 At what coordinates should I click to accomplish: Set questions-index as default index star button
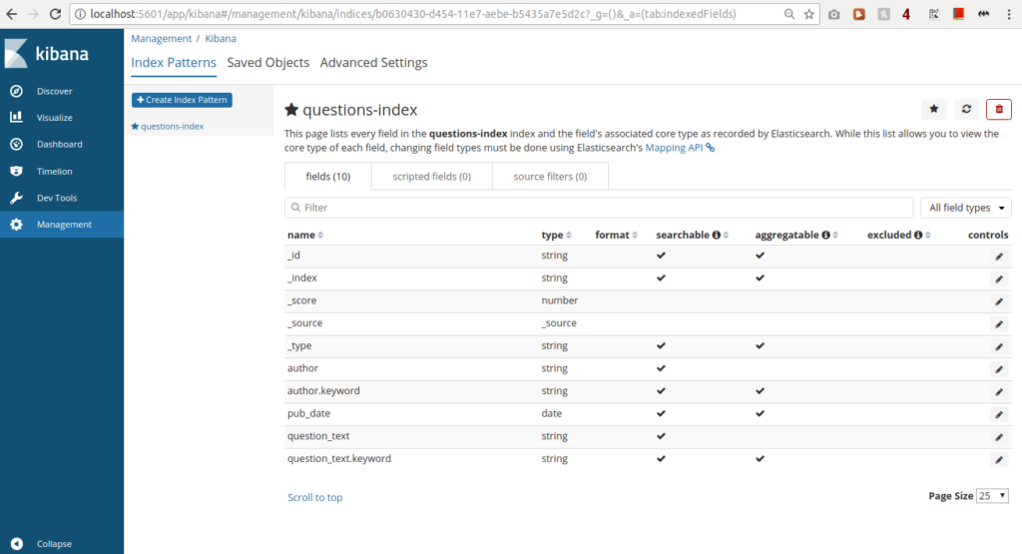(x=934, y=109)
